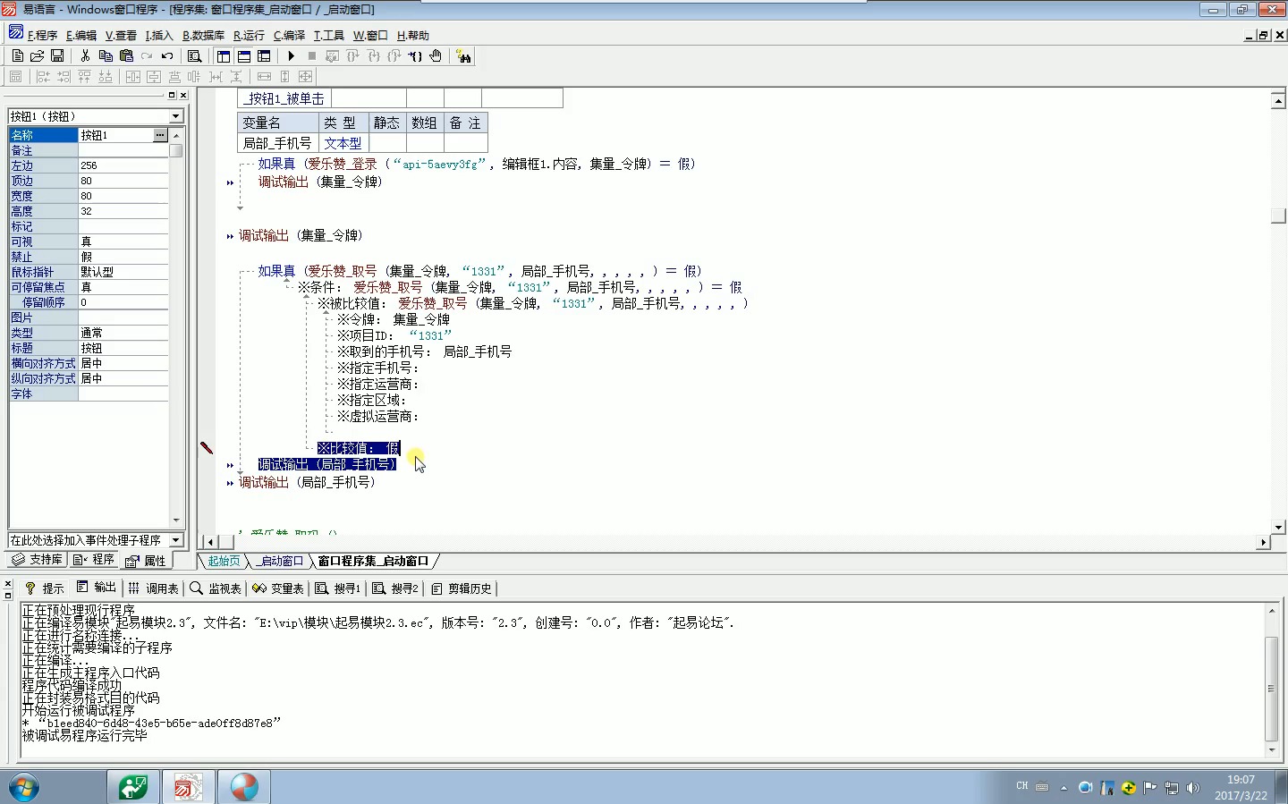Open the 监视表 tab
1288x804 pixels.
click(x=216, y=588)
